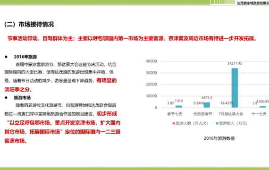269x170 pixels.
Task: Click the striped green header decoration
Action: pyautogui.click(x=223, y=2)
